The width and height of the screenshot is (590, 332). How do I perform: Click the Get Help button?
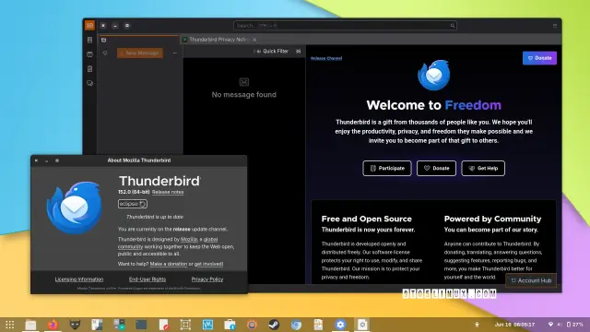(x=483, y=168)
